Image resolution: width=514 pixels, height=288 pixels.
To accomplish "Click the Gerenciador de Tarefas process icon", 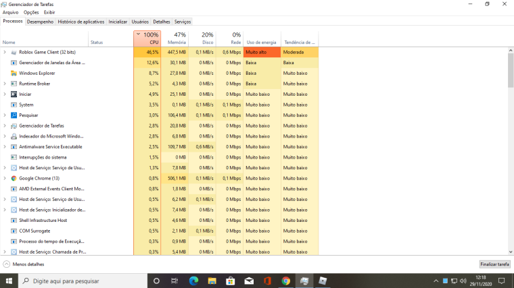I will click(x=14, y=126).
